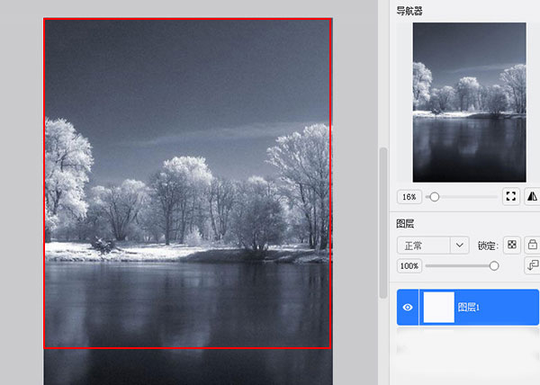Screen dimensions: 540x385
Task: Click the flip mirror icon beside fit-to-screen
Action: click(532, 196)
